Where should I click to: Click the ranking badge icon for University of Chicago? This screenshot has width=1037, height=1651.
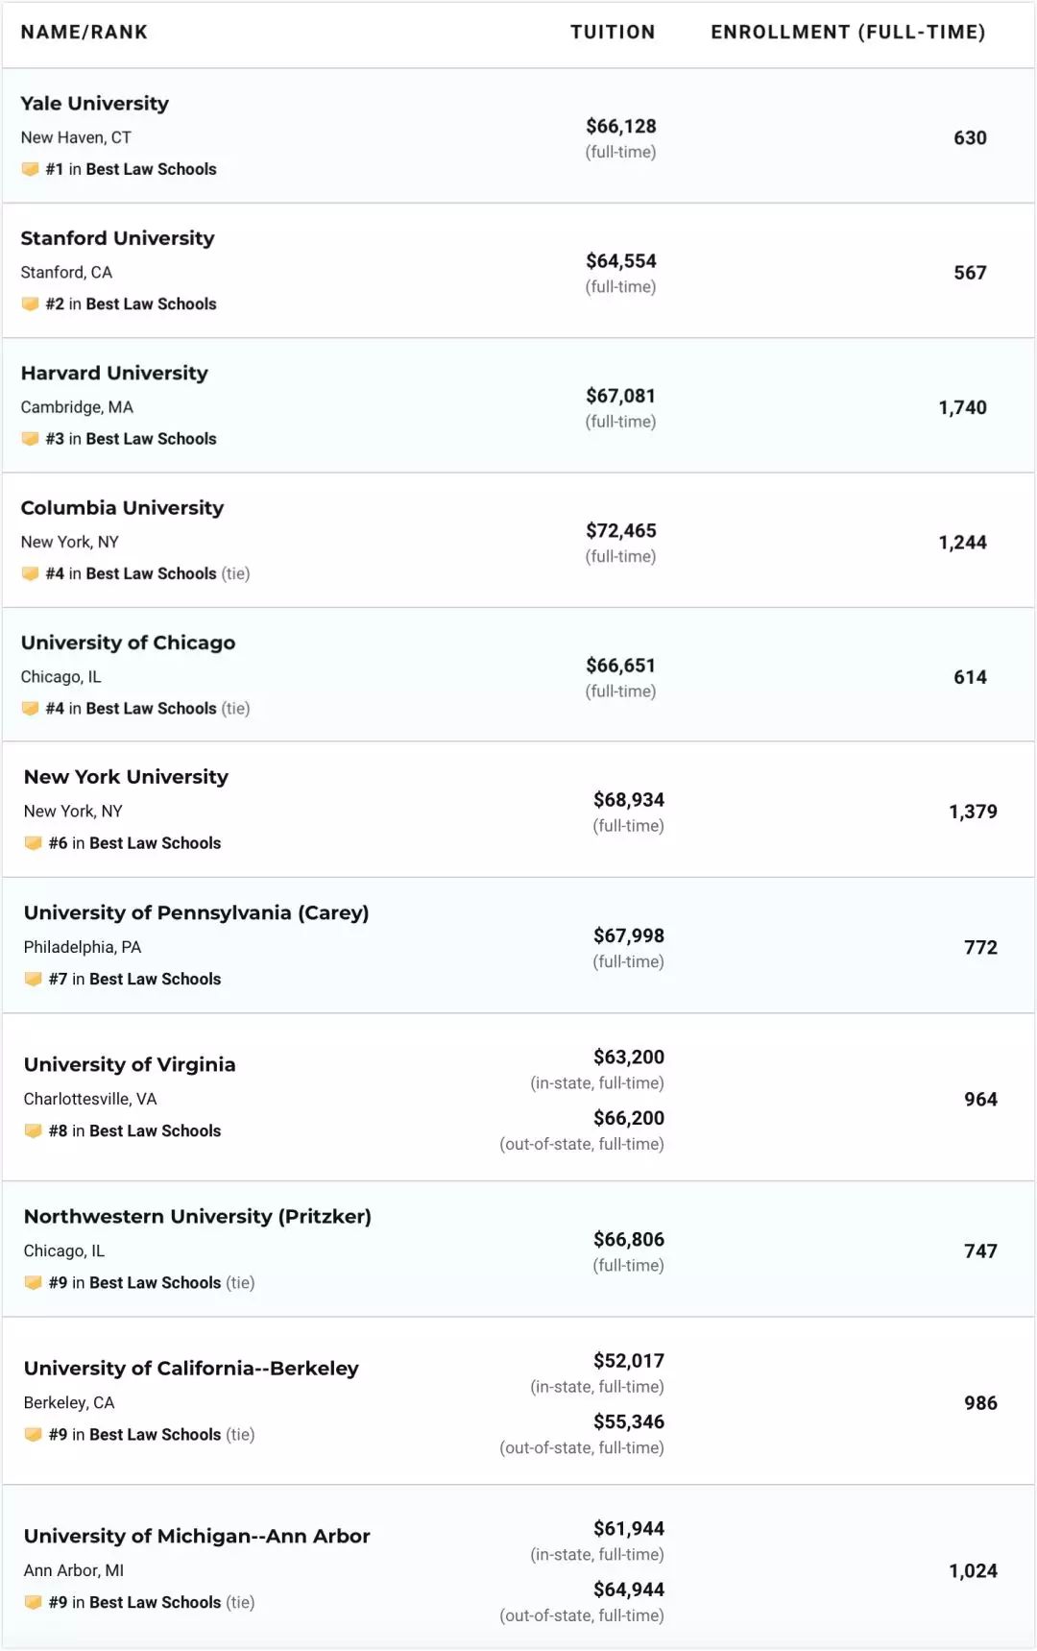click(x=30, y=708)
